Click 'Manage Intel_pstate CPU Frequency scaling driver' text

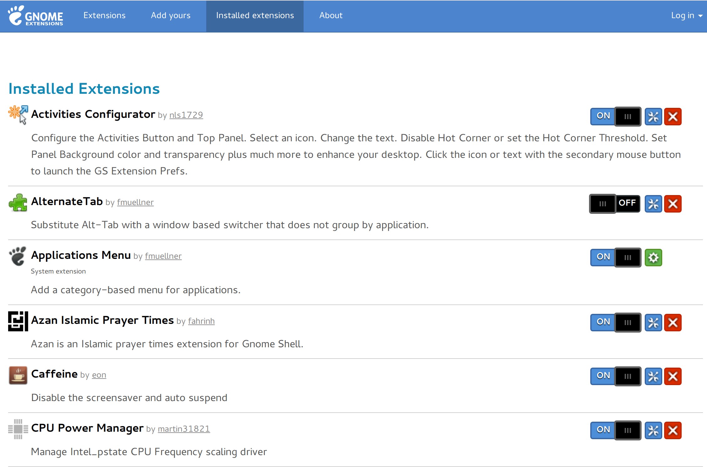(x=149, y=452)
